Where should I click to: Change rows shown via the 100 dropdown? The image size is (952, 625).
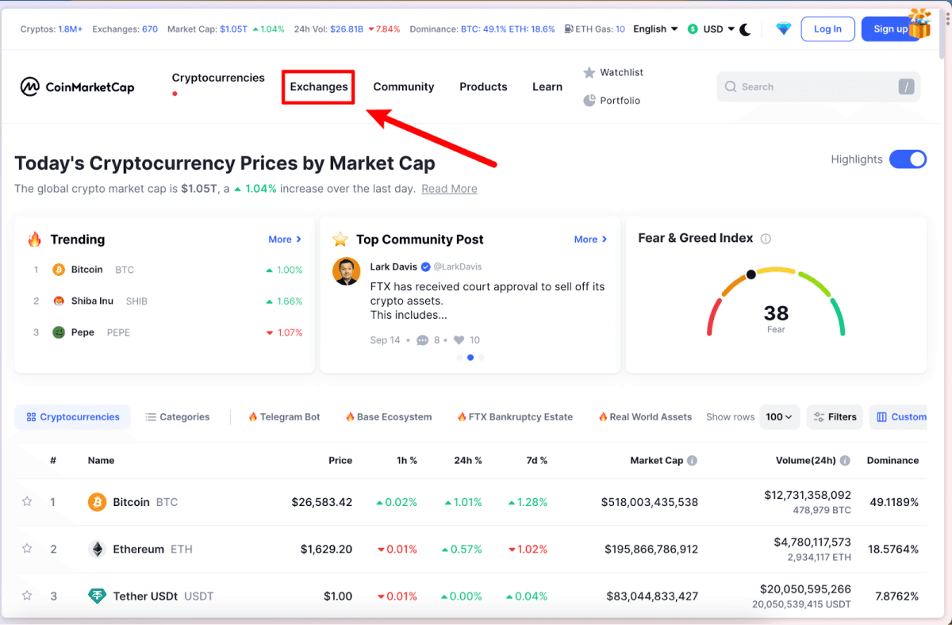point(779,416)
